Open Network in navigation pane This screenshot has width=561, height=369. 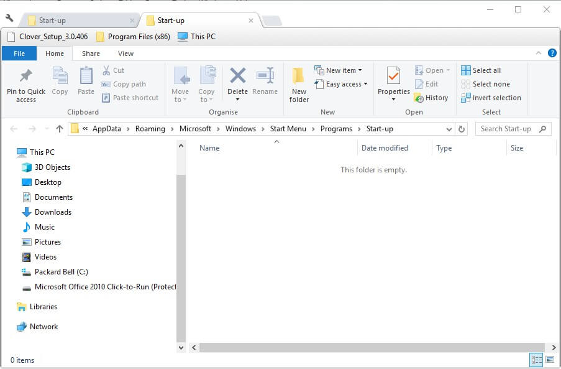pos(37,326)
